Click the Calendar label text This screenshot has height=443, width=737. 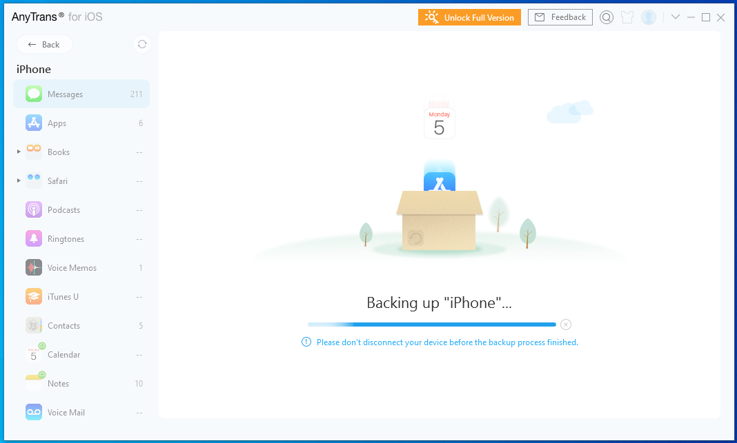(63, 355)
